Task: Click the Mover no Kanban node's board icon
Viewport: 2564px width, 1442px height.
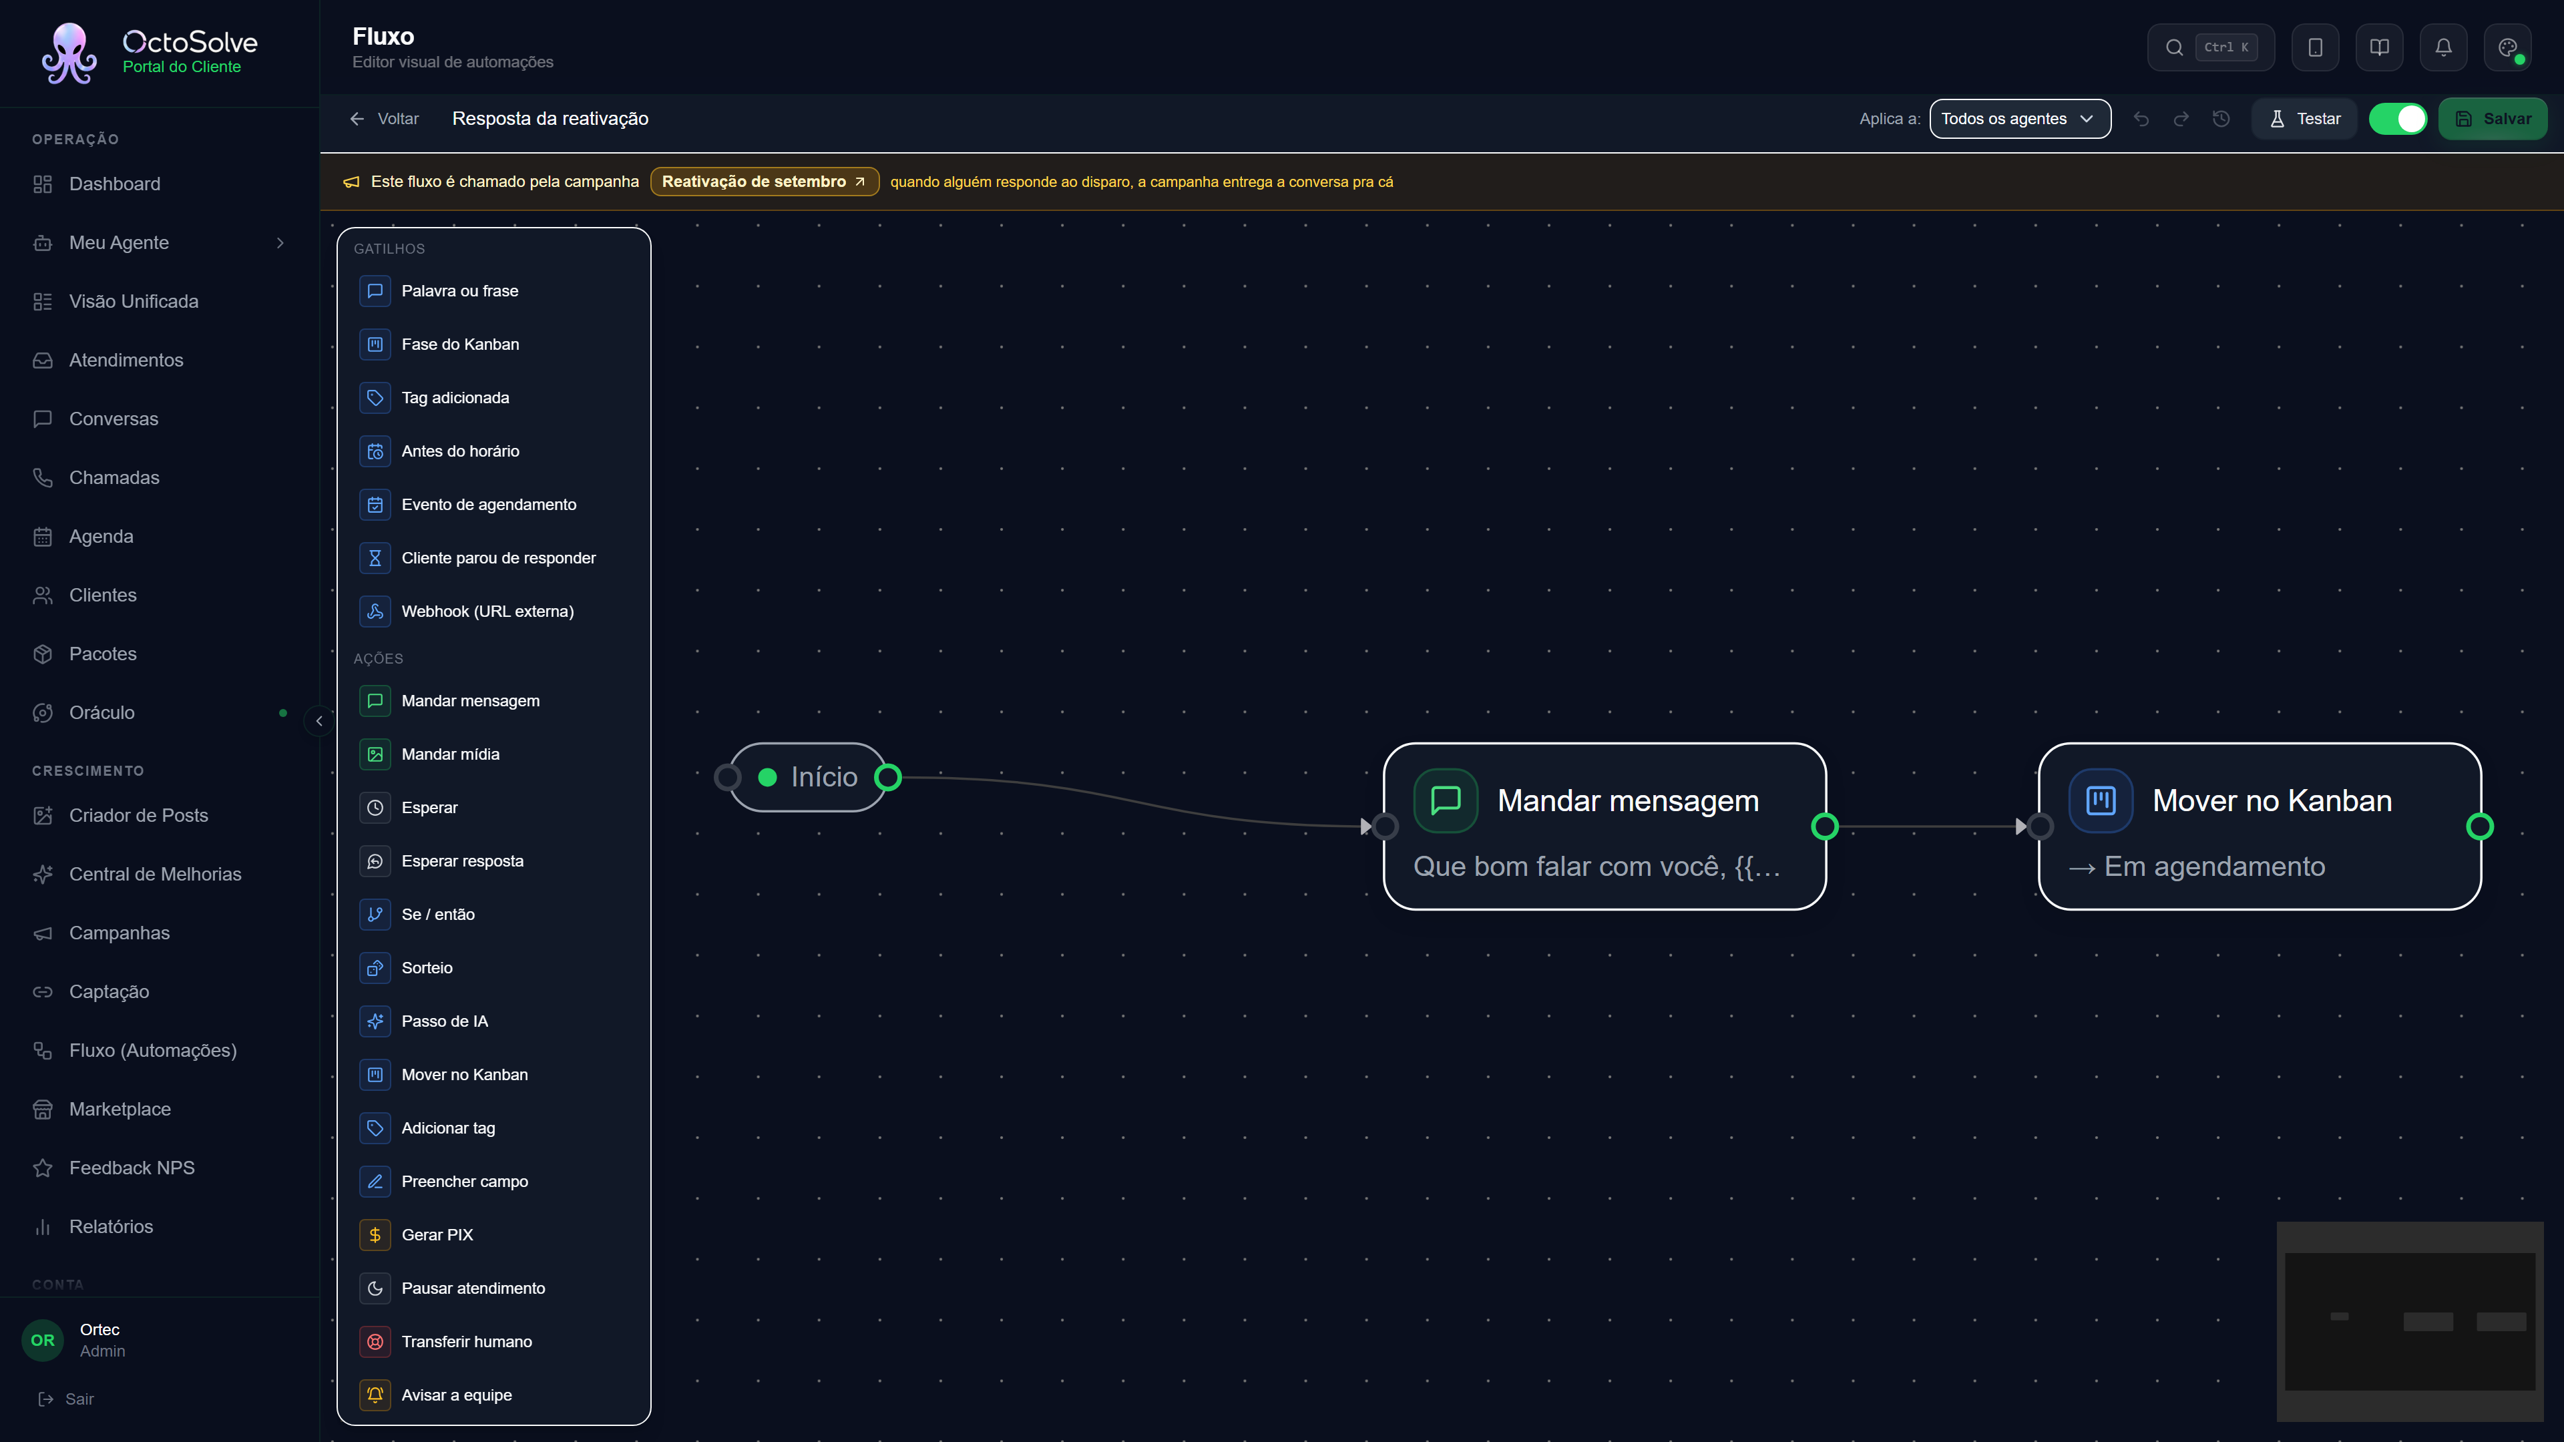Action: pyautogui.click(x=2100, y=800)
